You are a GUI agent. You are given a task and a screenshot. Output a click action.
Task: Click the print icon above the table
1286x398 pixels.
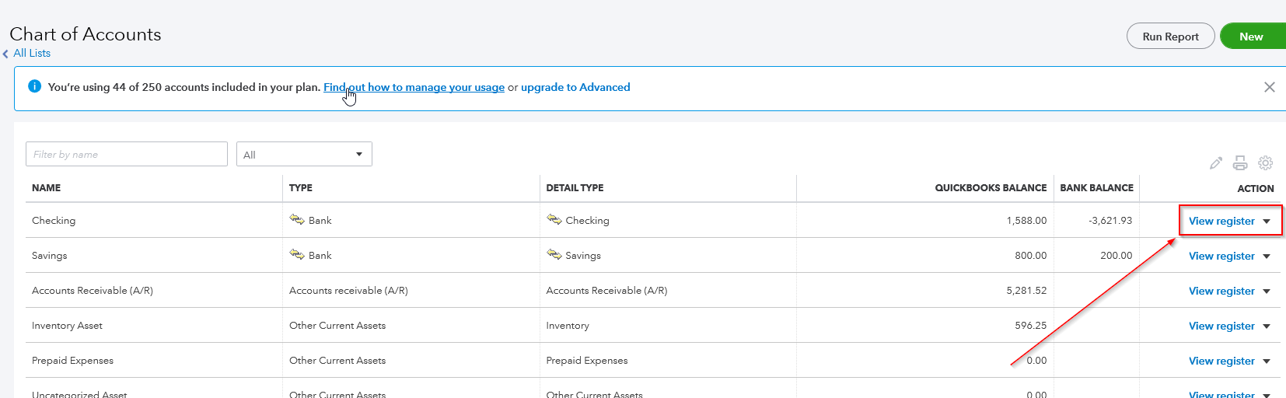coord(1240,163)
